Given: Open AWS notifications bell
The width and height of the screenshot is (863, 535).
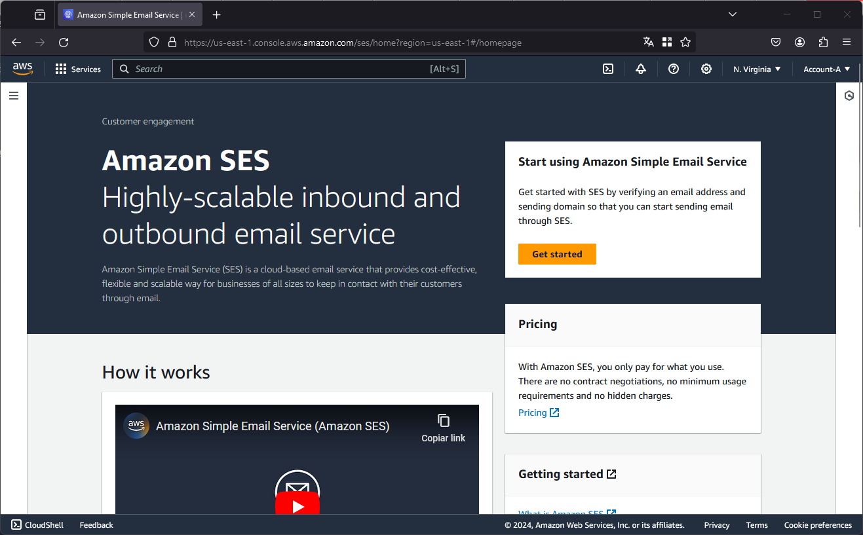Looking at the screenshot, I should click(641, 69).
